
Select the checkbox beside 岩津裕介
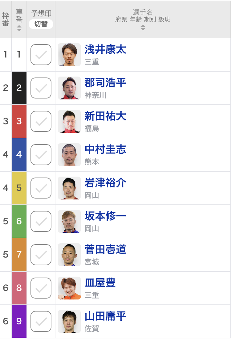(41, 188)
